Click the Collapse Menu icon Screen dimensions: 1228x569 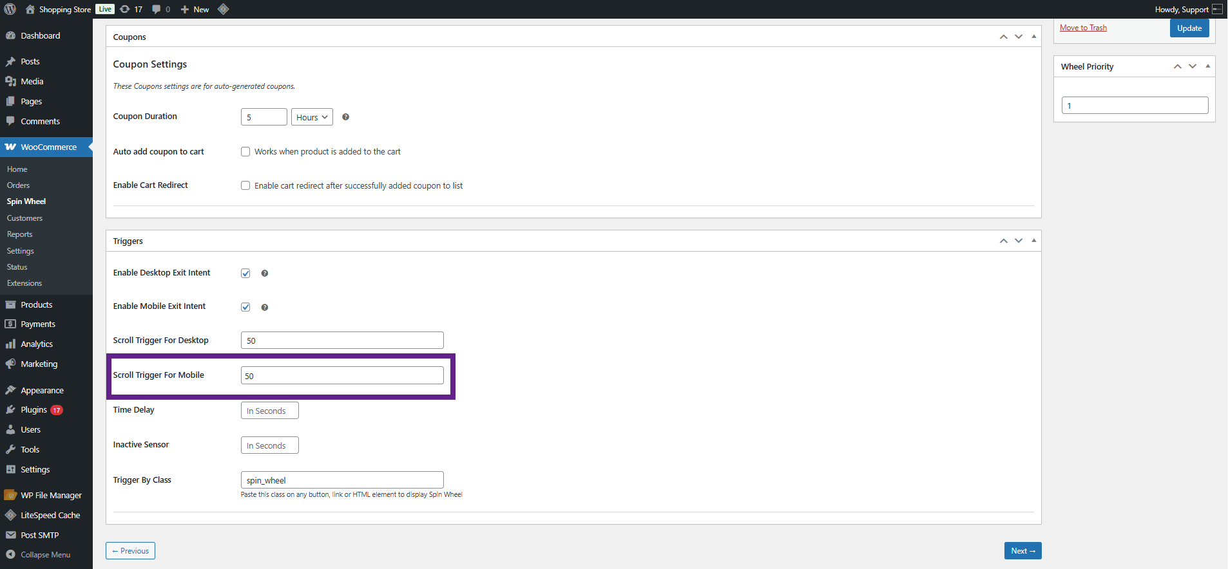click(10, 554)
